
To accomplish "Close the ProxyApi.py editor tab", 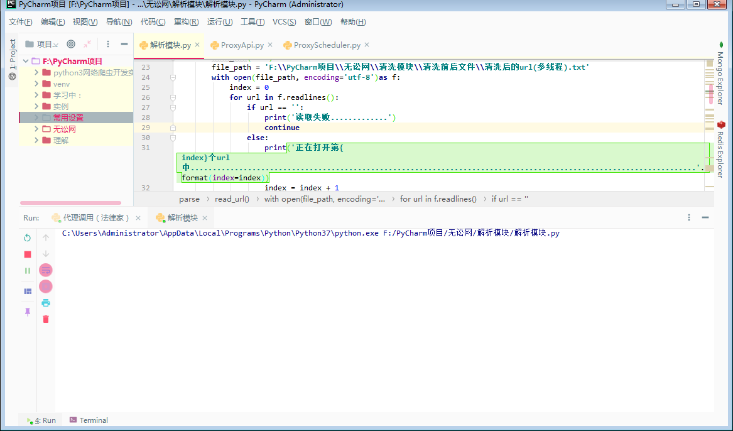I will [x=270, y=45].
